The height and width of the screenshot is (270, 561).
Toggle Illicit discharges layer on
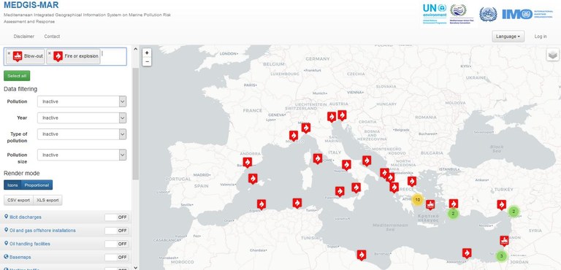tap(117, 217)
